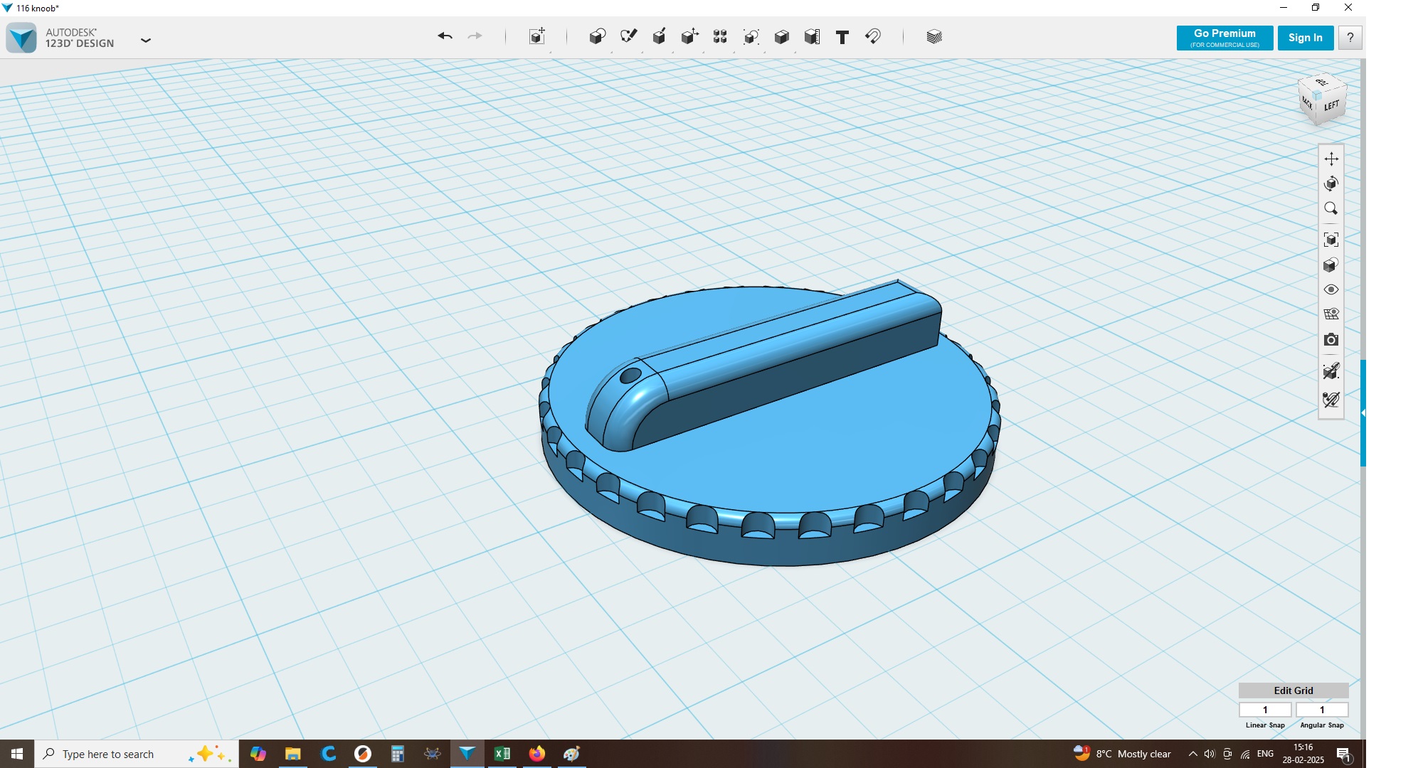Open the Primitives shapes tool
This screenshot has width=1423, height=768.
click(x=597, y=36)
